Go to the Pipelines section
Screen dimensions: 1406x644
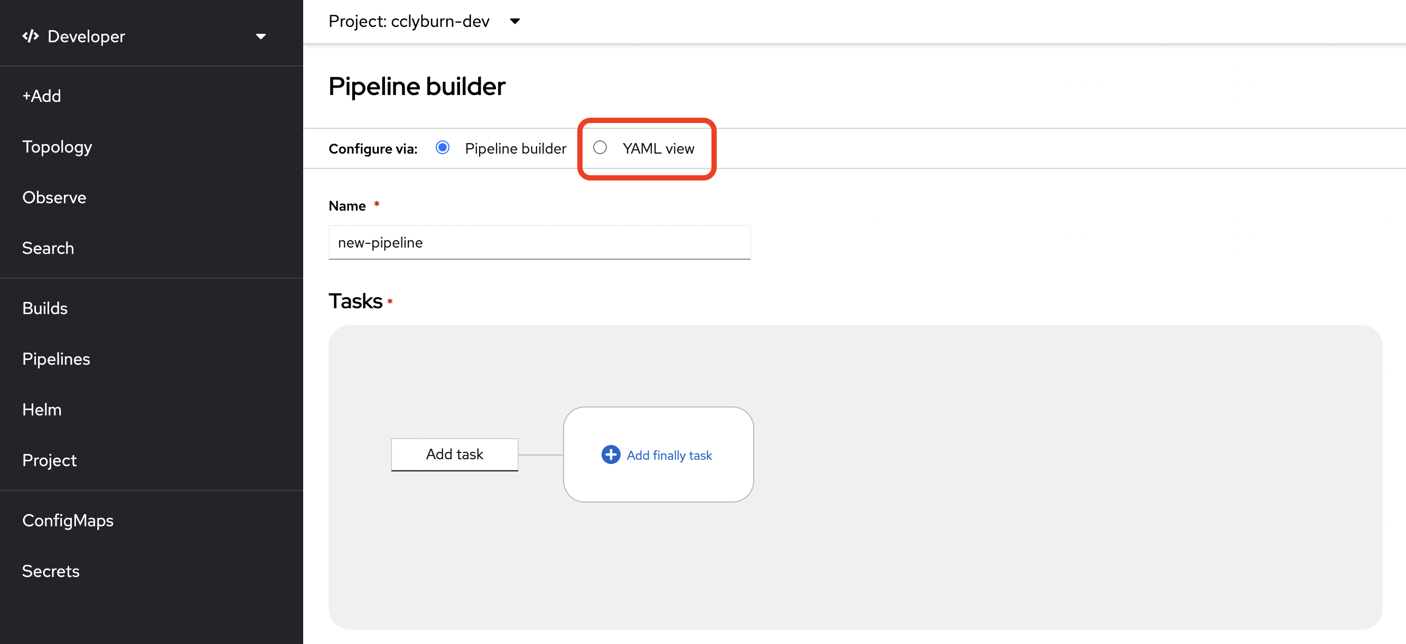[x=56, y=359]
